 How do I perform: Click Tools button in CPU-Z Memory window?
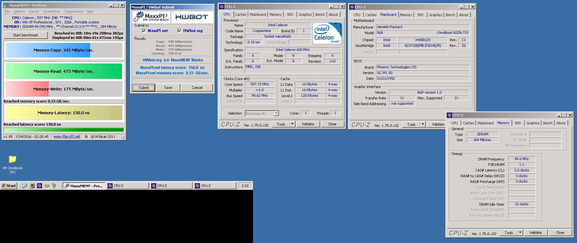(509, 233)
